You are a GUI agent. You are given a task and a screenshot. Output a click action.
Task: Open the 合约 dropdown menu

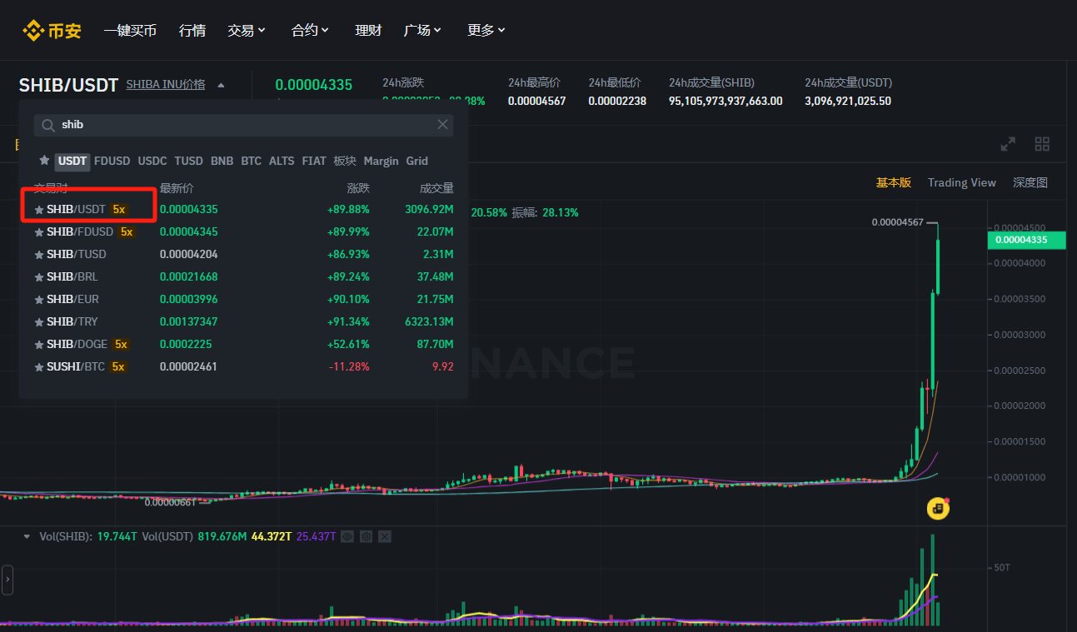point(310,30)
